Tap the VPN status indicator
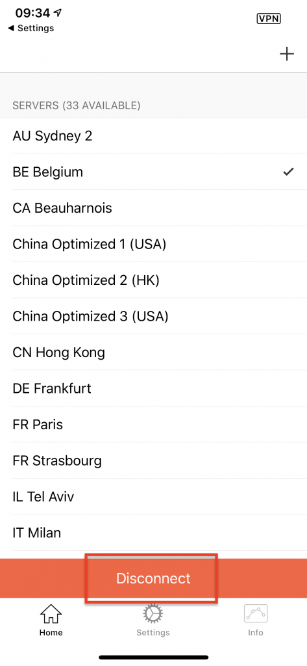Viewport: 307px width, 666px height. [269, 18]
